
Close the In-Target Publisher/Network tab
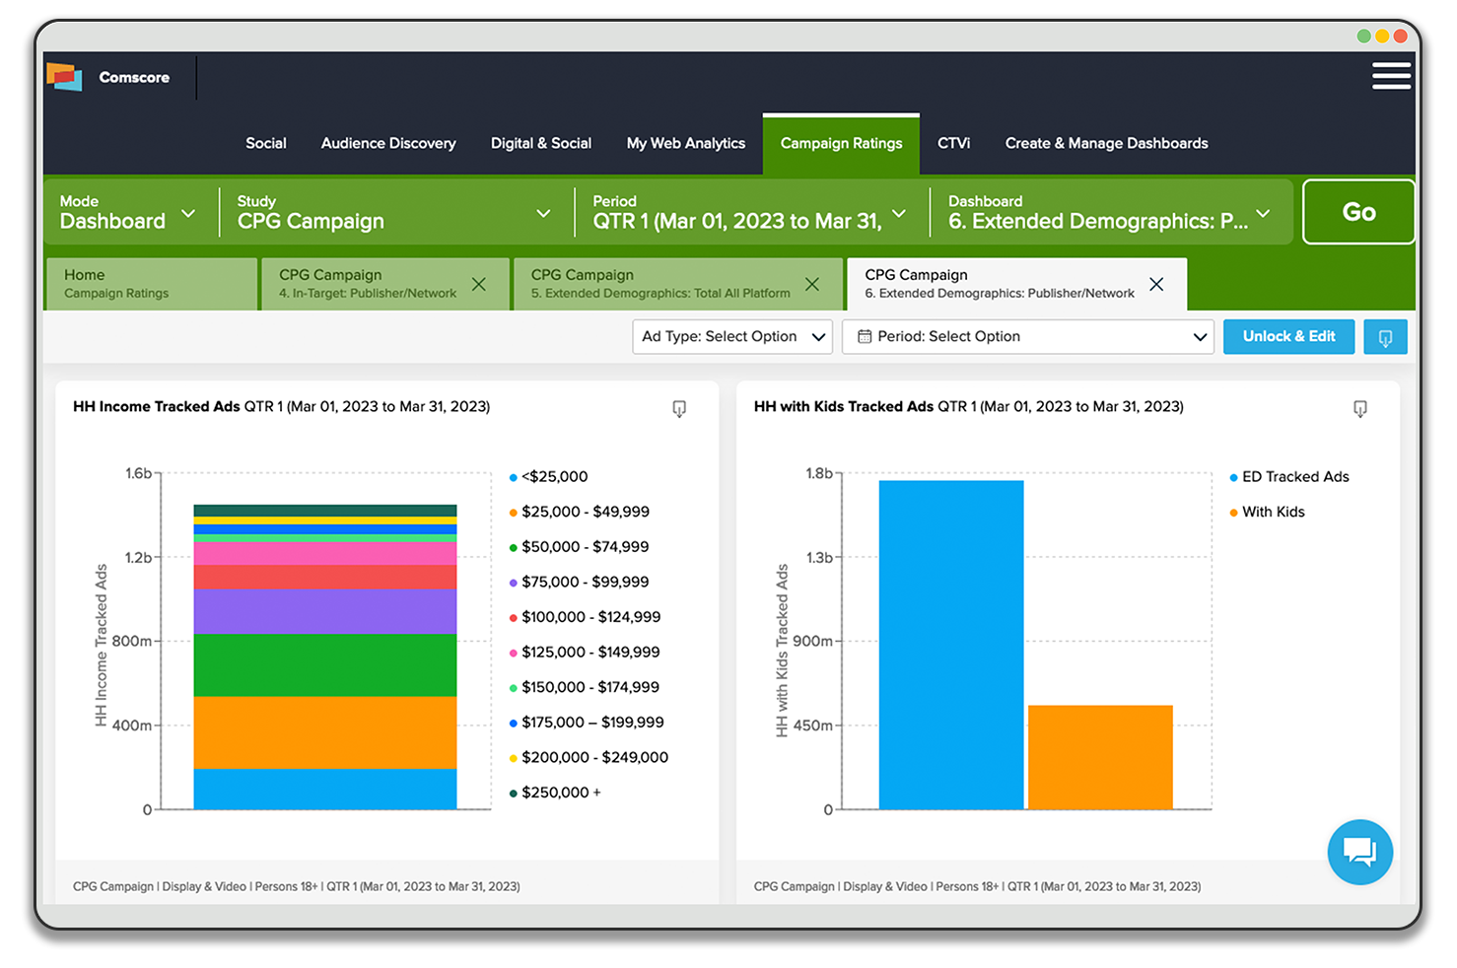pos(479,285)
